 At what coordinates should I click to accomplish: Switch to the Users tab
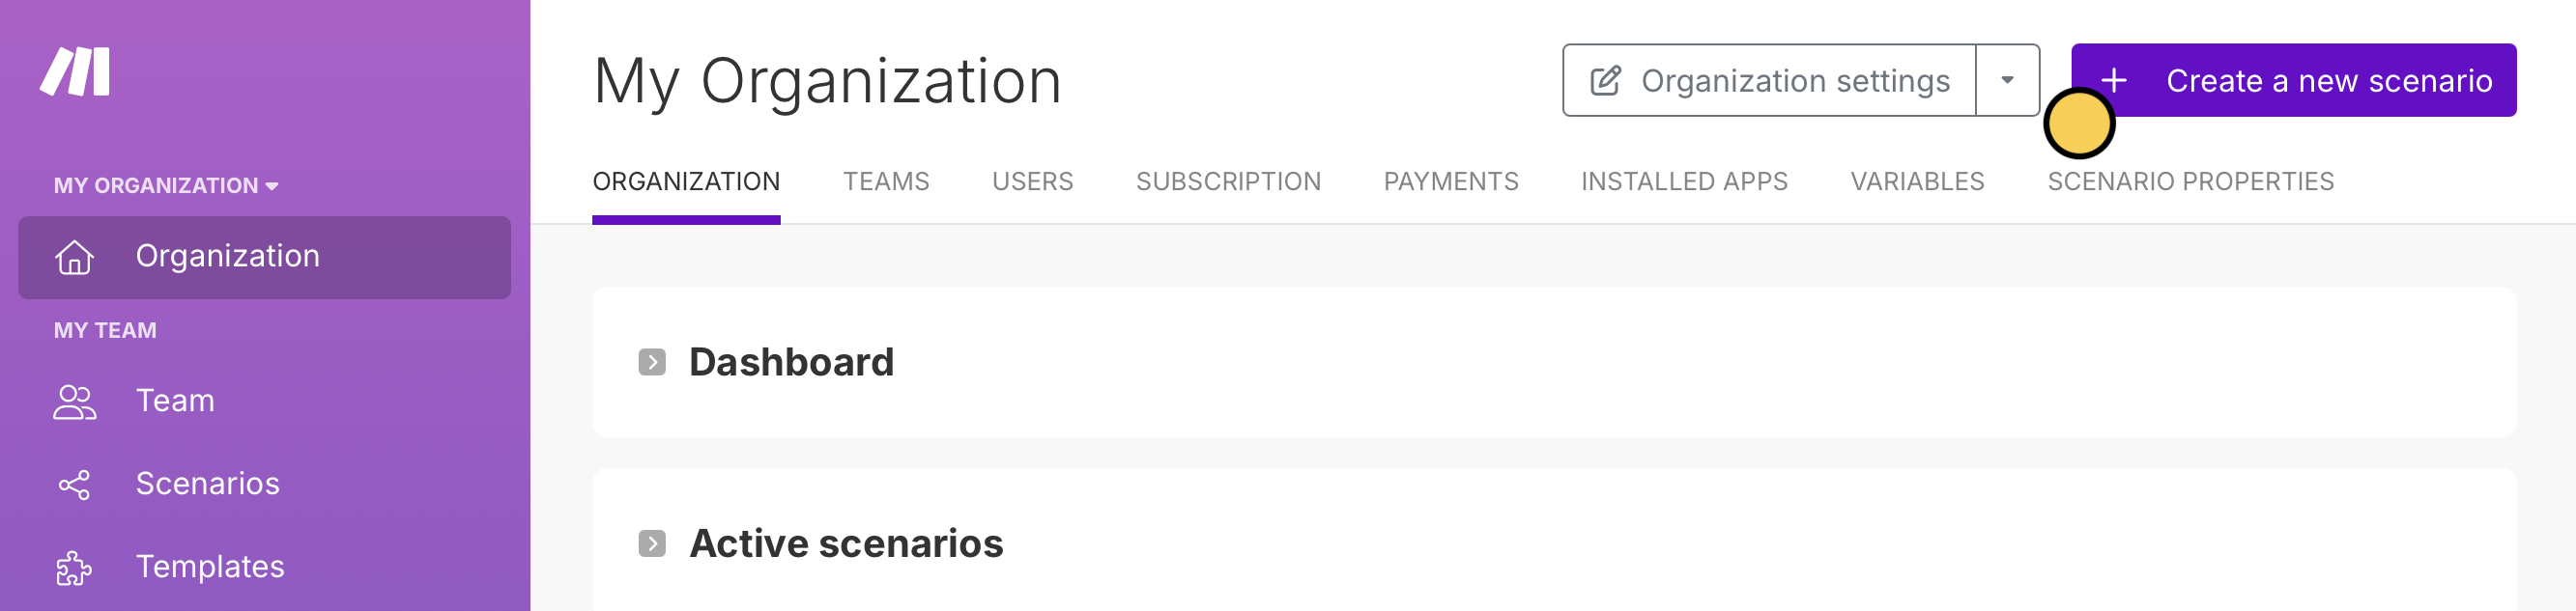click(1032, 181)
